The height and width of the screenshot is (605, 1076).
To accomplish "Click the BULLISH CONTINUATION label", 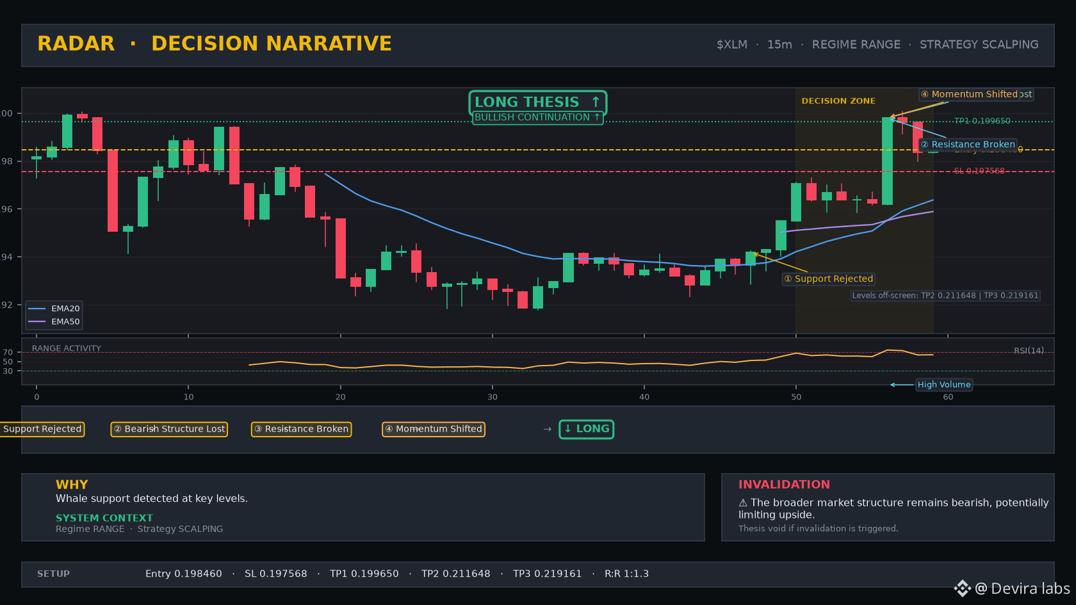I will 538,118.
